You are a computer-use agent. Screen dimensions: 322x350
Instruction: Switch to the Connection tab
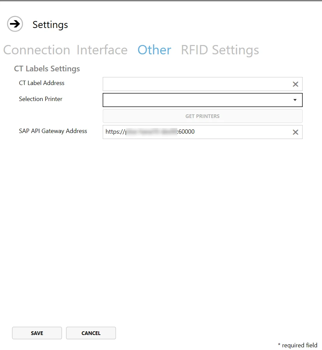pos(37,50)
